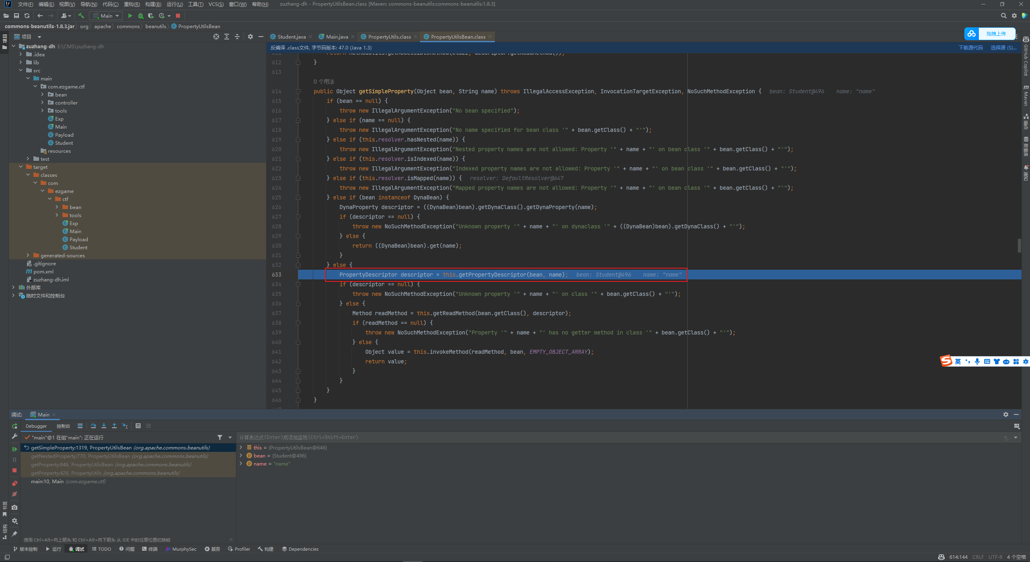Click Step Out in debugger toolbar

(114, 426)
